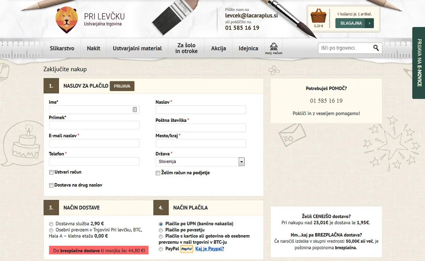
Task: Click the Naslov address field
Action: click(x=201, y=109)
